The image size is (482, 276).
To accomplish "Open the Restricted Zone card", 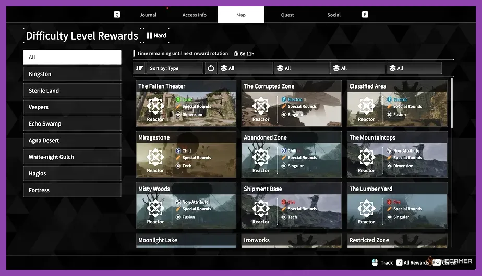I will [397, 241].
